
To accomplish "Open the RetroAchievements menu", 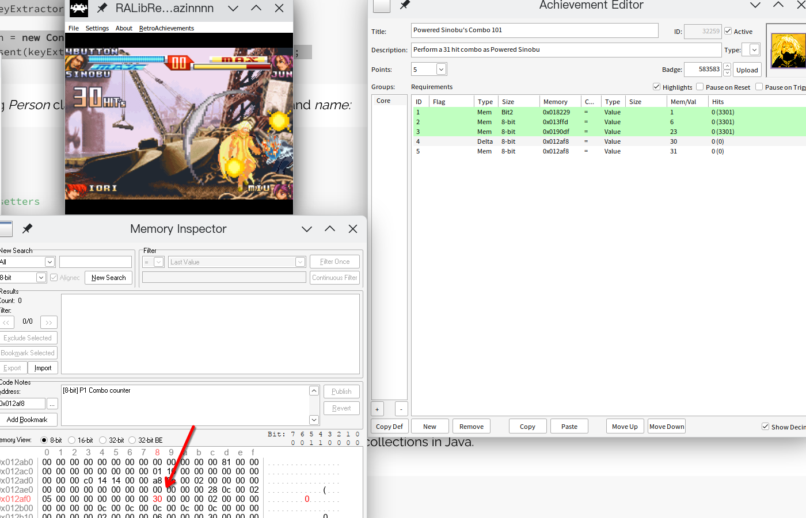I will pyautogui.click(x=166, y=28).
